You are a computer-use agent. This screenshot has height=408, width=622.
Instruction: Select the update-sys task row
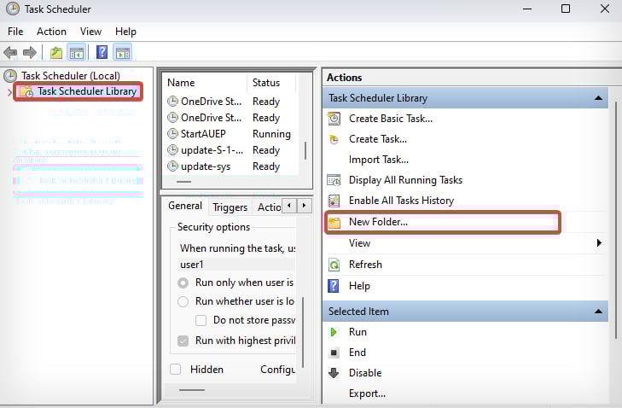[230, 166]
